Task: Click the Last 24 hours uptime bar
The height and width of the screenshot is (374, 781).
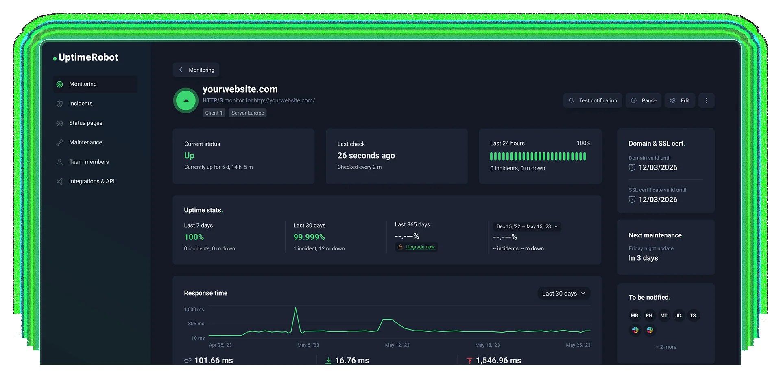Action: [538, 156]
